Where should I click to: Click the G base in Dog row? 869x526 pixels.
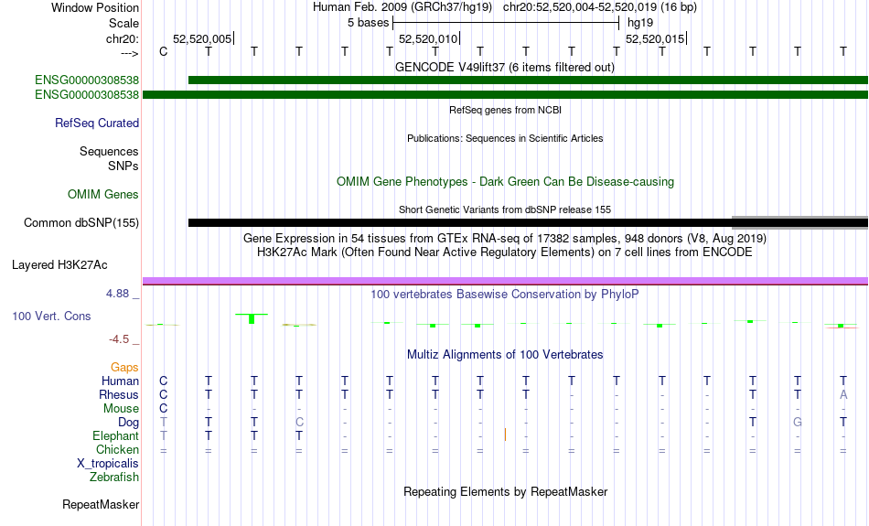point(798,423)
